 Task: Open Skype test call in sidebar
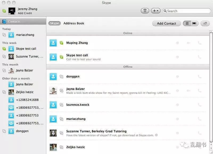click(23, 49)
